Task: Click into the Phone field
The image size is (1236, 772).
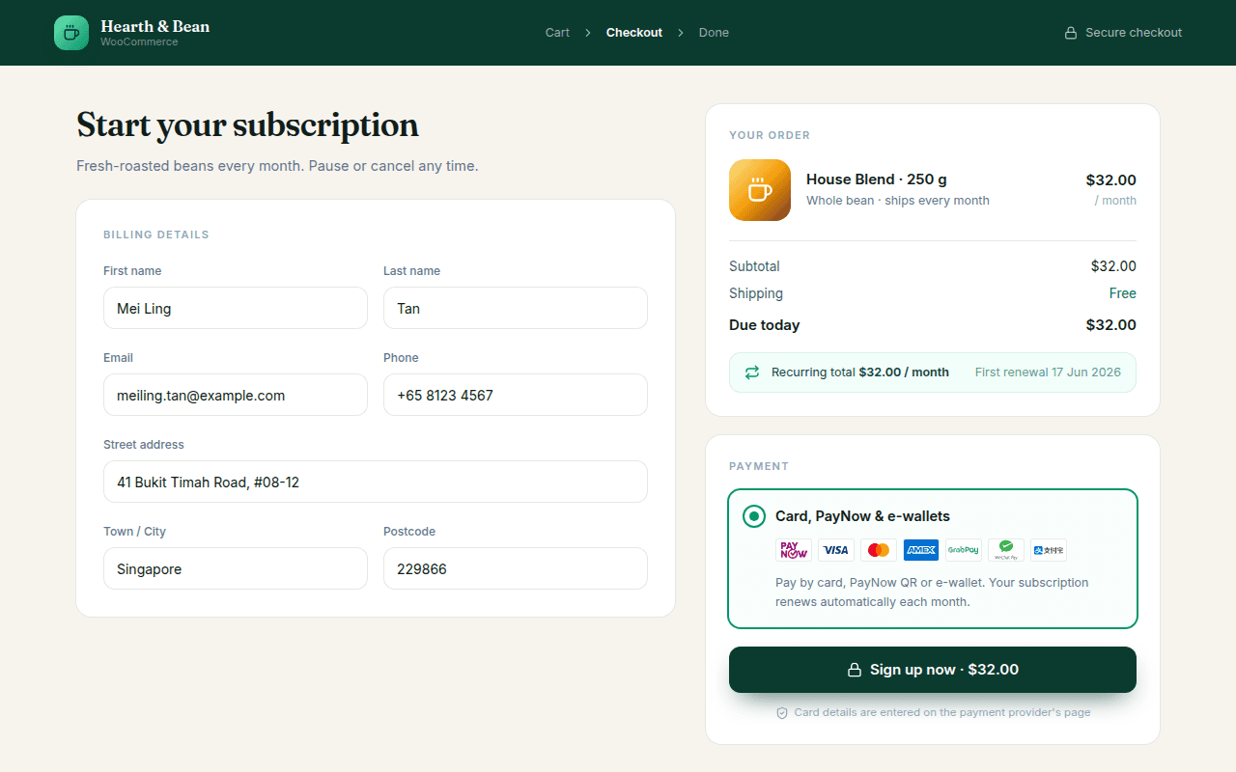Action: 516,395
